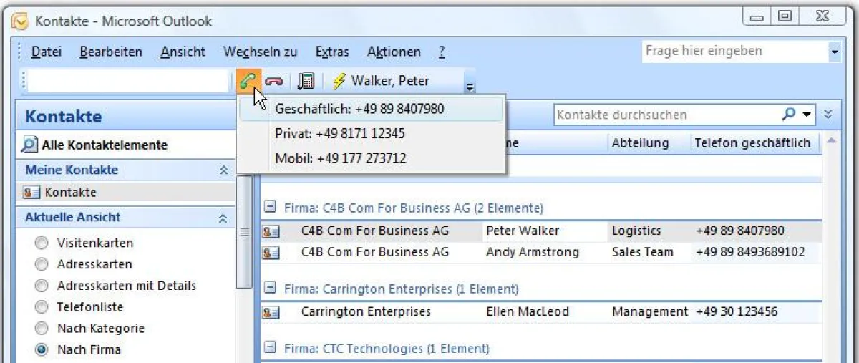Click the phone number +49 89 8493689102
This screenshot has height=363, width=859.
750,252
